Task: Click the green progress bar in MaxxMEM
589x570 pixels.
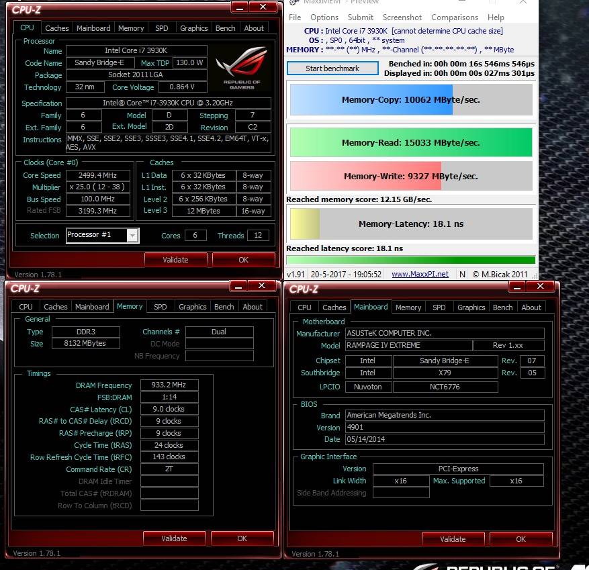Action: (x=410, y=260)
